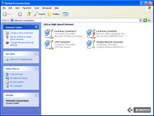154x116 pixels.
Task: Go to My Computer link
Action: point(16,86)
